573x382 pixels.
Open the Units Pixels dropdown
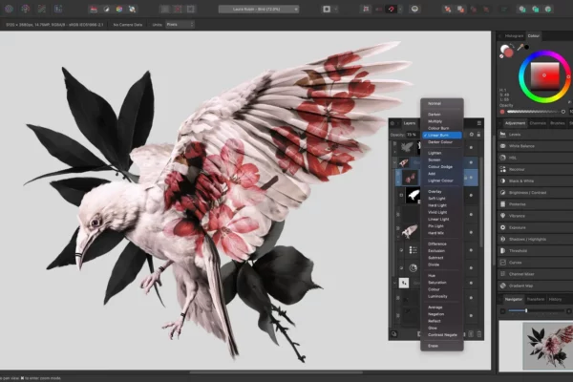coord(180,25)
